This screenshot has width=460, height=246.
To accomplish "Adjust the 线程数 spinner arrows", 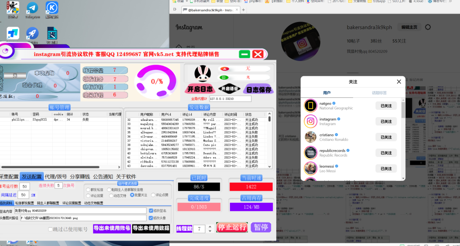I will click(x=210, y=229).
